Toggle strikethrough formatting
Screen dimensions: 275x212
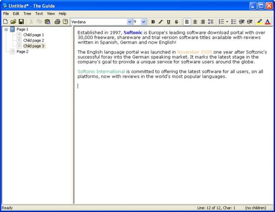(176, 22)
